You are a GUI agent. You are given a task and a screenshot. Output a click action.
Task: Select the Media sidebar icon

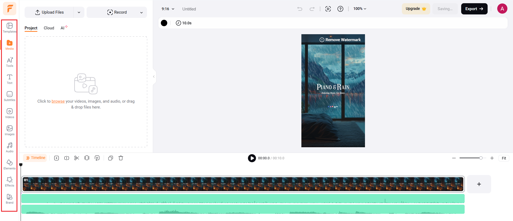[x=10, y=45]
